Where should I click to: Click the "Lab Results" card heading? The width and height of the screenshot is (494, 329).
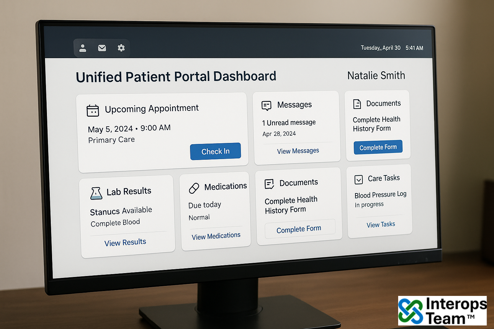129,191
